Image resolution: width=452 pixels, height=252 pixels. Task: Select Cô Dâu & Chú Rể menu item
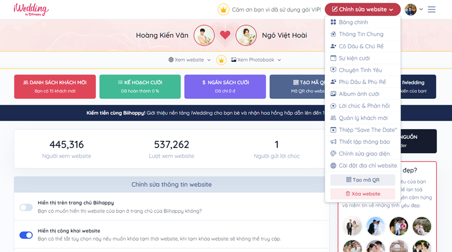(361, 46)
